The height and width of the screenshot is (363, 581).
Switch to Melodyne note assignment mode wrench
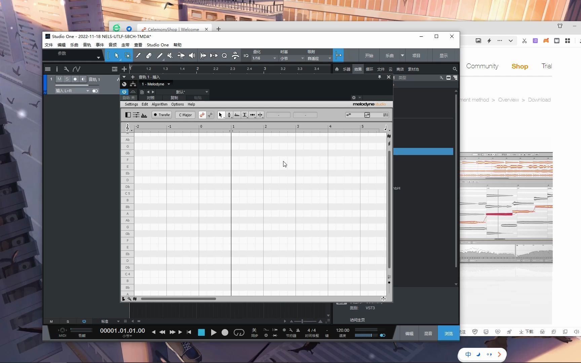point(210,115)
